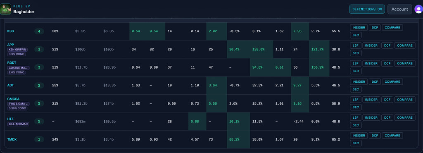
Task: Open the ADT ticker link
Action: (10, 85)
